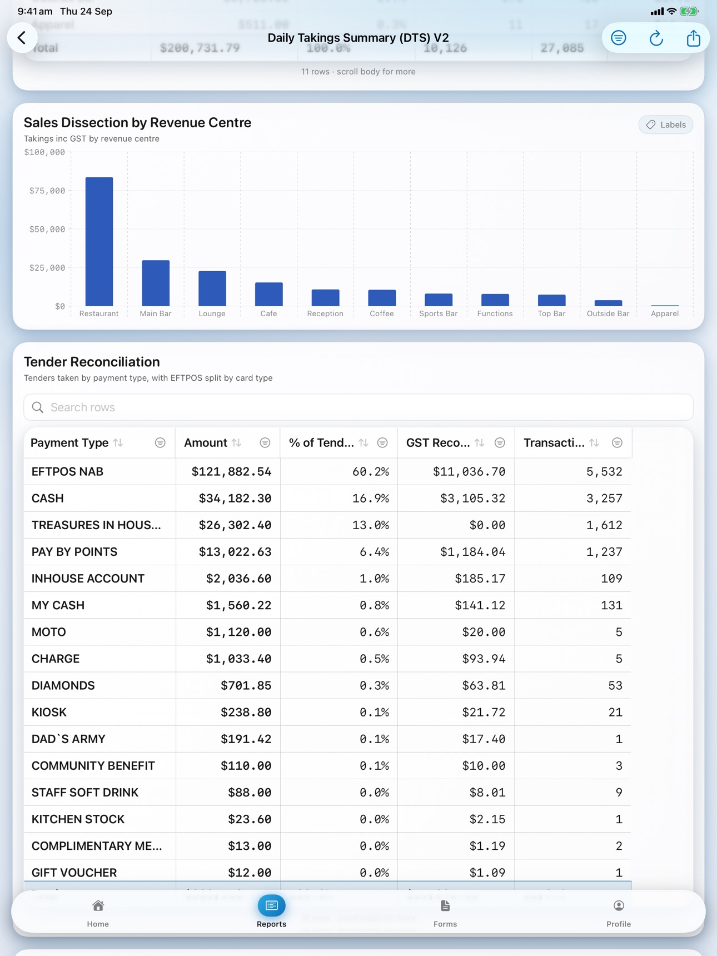Image resolution: width=717 pixels, height=956 pixels.
Task: Tap the wifi status icon
Action: [x=672, y=11]
